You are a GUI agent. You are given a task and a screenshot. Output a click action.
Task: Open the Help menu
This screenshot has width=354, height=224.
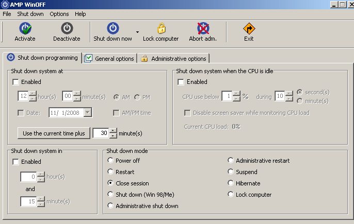pyautogui.click(x=81, y=14)
